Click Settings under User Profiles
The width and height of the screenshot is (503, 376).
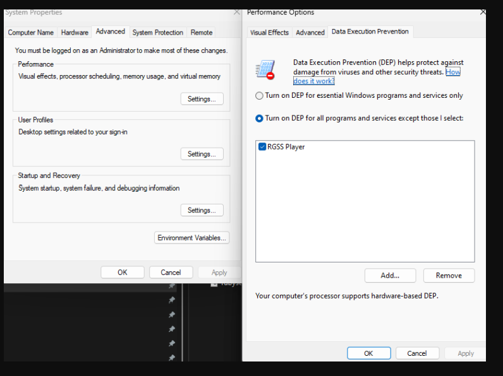pyautogui.click(x=202, y=154)
